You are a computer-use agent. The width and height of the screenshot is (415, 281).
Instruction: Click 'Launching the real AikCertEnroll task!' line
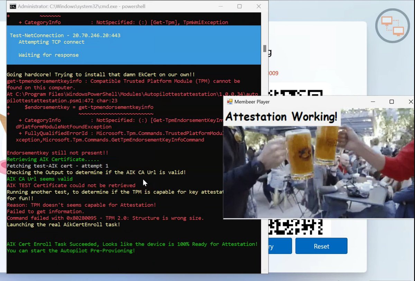click(64, 225)
